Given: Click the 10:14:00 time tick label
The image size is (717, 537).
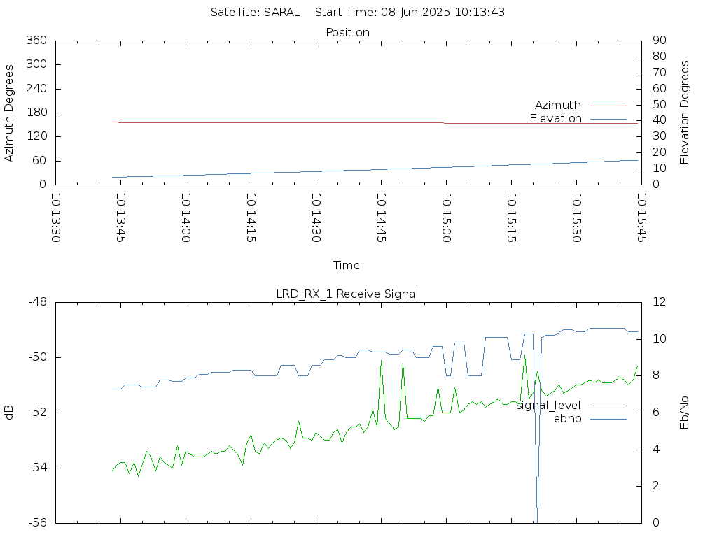Looking at the screenshot, I should (x=186, y=218).
